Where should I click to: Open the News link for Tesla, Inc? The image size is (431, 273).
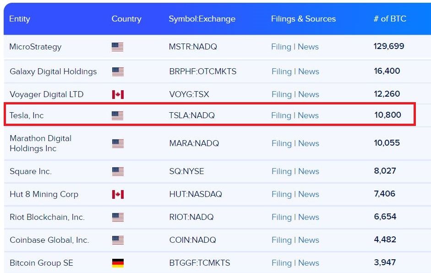tap(308, 115)
